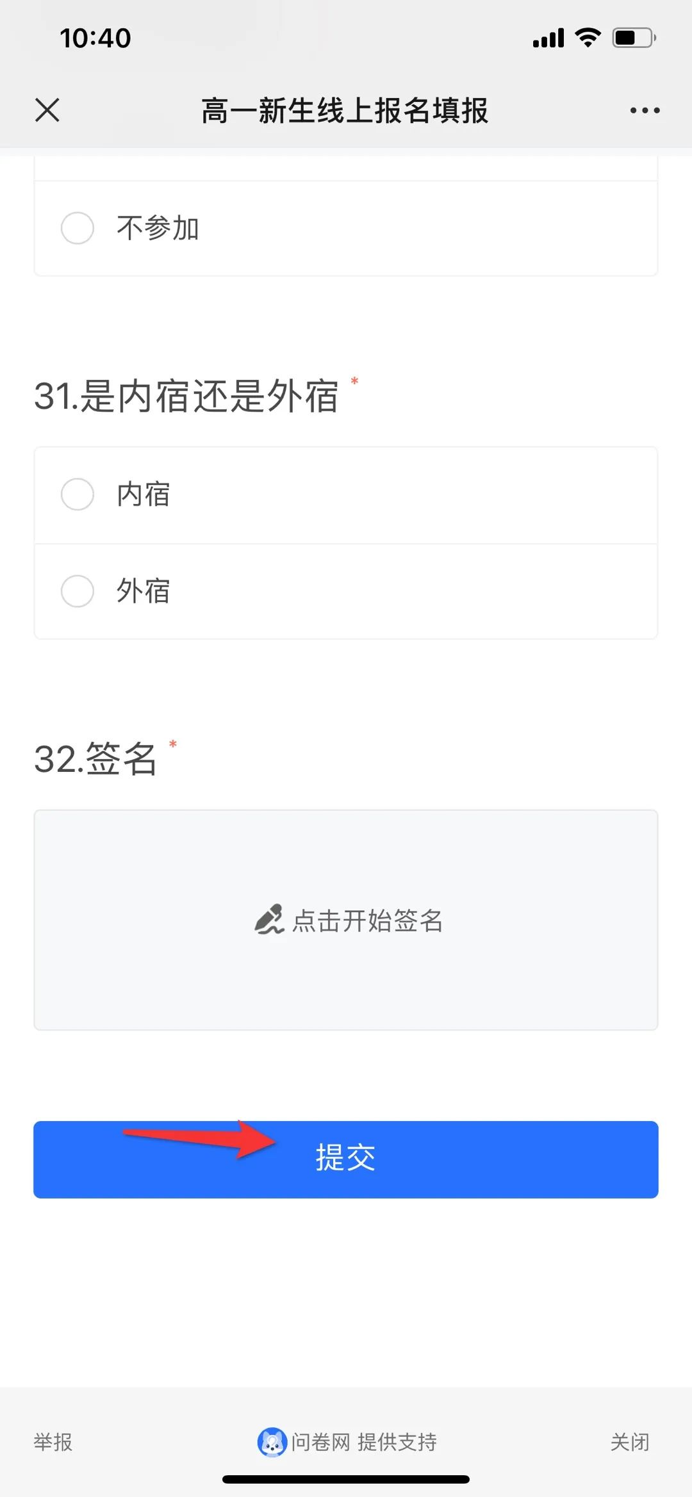Tap the cellular signal icon
692x1497 pixels.
(x=548, y=38)
